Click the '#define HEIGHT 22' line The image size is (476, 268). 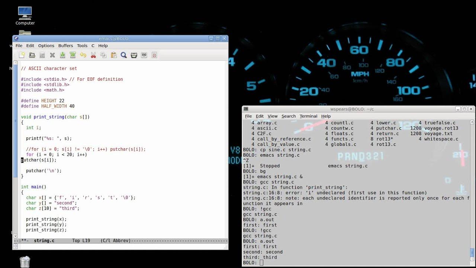[x=42, y=101]
